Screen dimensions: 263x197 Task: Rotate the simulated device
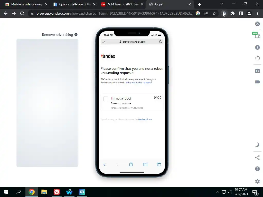point(257,58)
